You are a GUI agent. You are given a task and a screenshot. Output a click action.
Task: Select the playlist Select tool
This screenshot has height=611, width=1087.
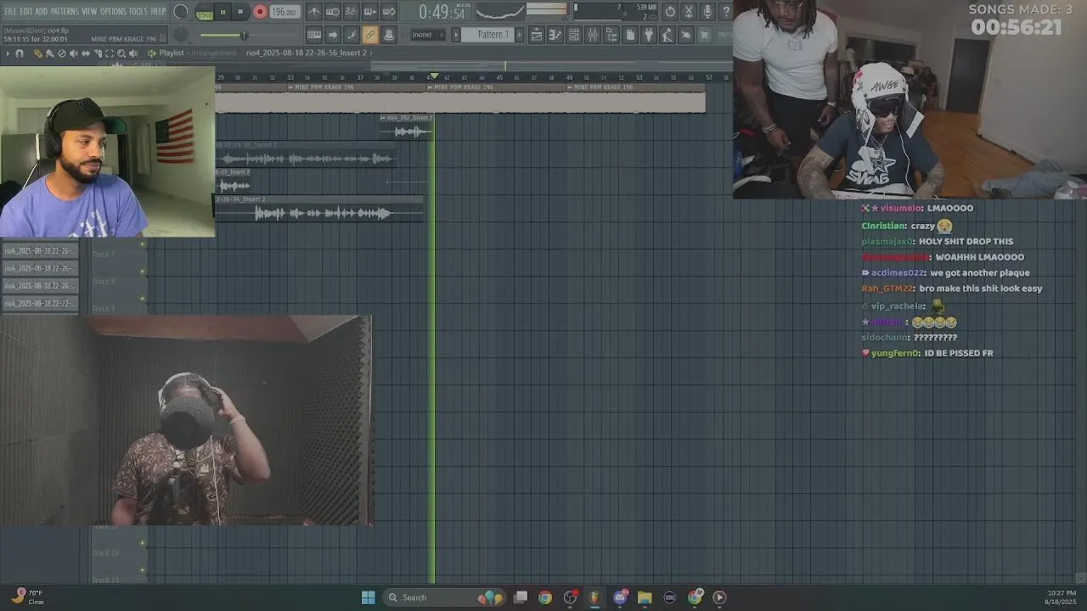pyautogui.click(x=109, y=53)
